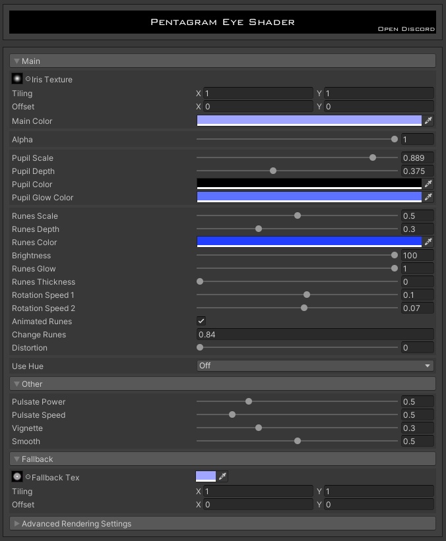446x541 pixels.
Task: Click the Change Runes value field
Action: pos(315,334)
